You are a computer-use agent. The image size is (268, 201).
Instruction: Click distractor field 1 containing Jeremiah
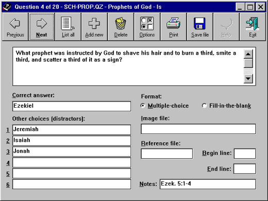72,129
